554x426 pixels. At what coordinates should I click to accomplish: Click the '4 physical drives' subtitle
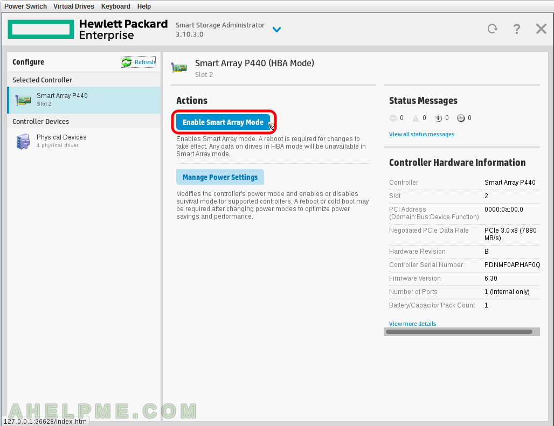click(58, 145)
